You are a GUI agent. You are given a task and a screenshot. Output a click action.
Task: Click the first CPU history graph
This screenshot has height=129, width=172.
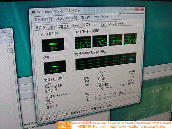[83, 41]
